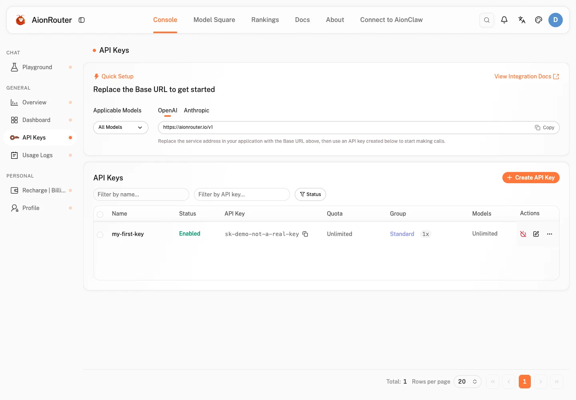This screenshot has height=400, width=576.
Task: Focus the Filter by name field
Action: pos(141,194)
